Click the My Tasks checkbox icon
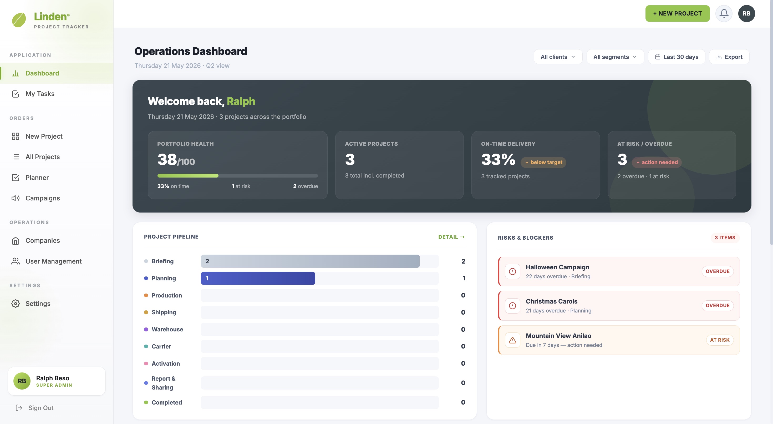Image resolution: width=773 pixels, height=424 pixels. pyautogui.click(x=16, y=94)
